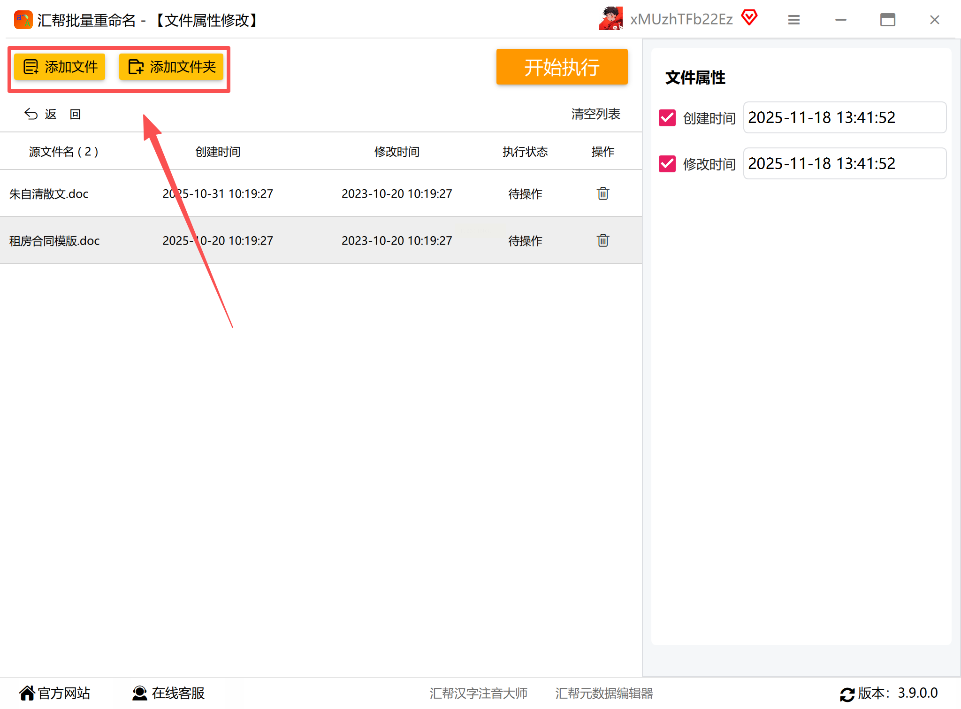
Task: Click 清空列表 to clear list
Action: 595,114
